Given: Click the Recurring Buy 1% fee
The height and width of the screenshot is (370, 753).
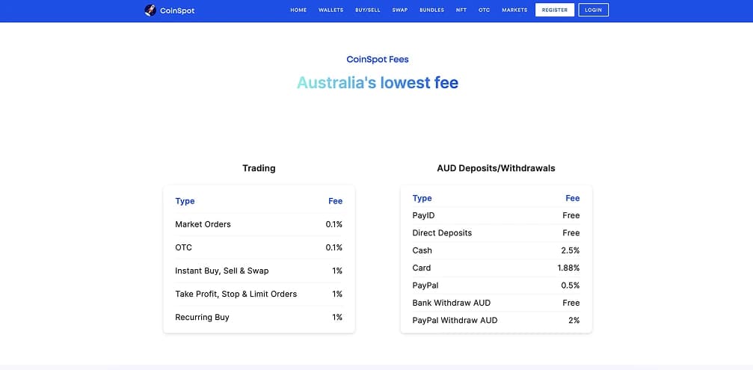Looking at the screenshot, I should coord(337,317).
